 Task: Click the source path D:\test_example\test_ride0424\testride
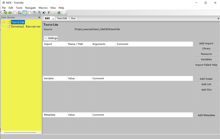pos(97,29)
